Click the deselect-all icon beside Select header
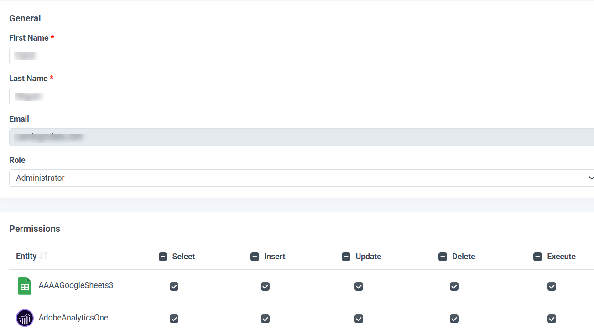 tap(163, 257)
